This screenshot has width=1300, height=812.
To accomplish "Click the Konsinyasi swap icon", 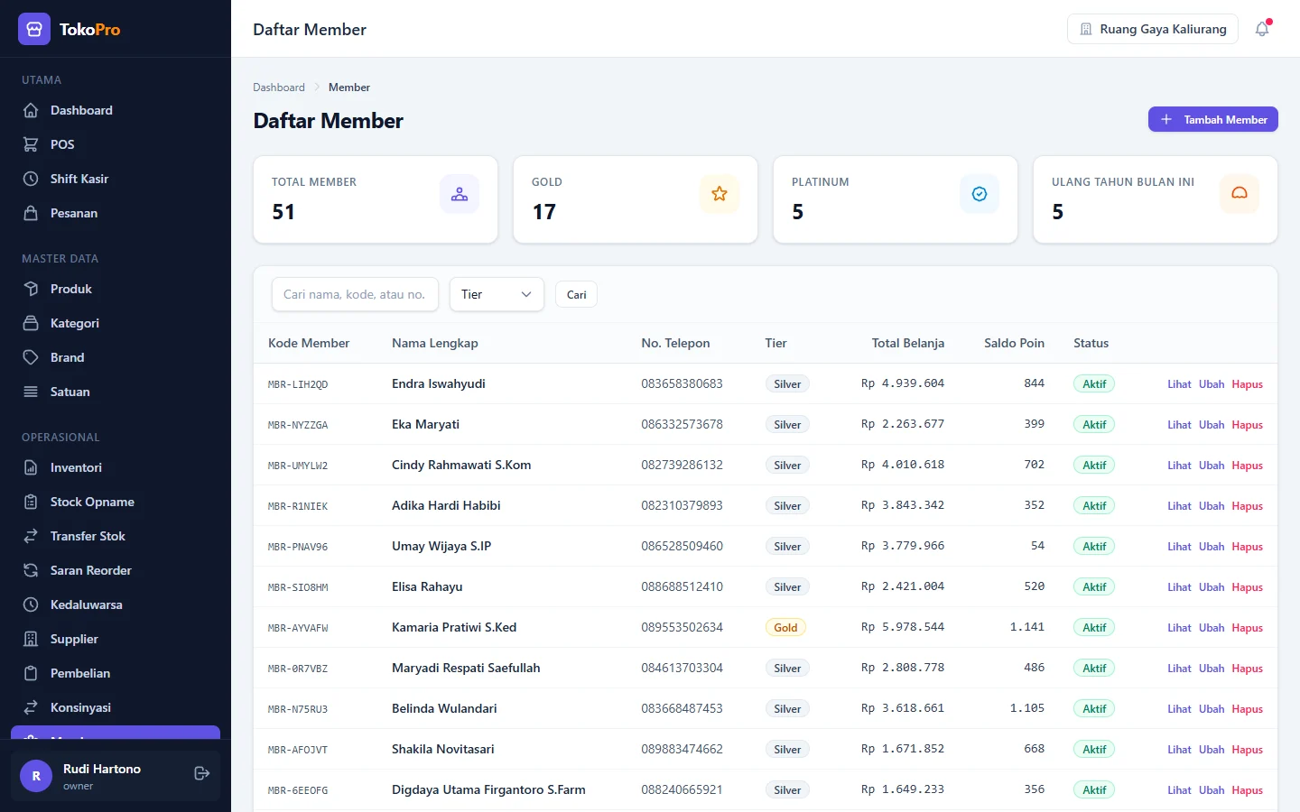I will click(31, 707).
